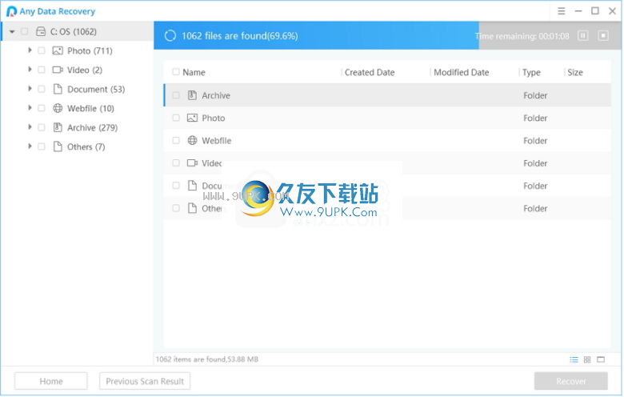Check the Photo row checkbox in list
Viewport: 624px width, 397px height.
click(x=176, y=118)
